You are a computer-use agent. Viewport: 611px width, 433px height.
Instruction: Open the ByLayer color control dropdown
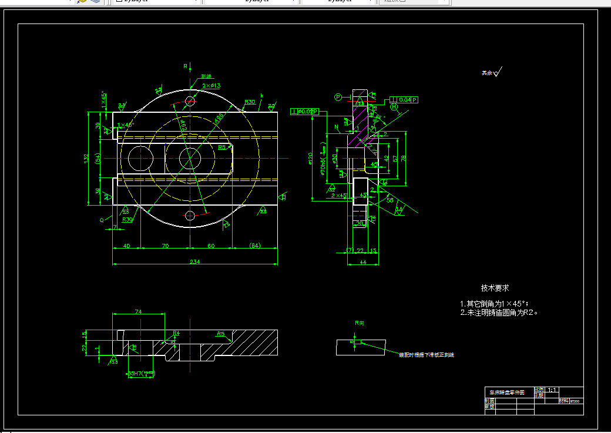click(x=156, y=1)
